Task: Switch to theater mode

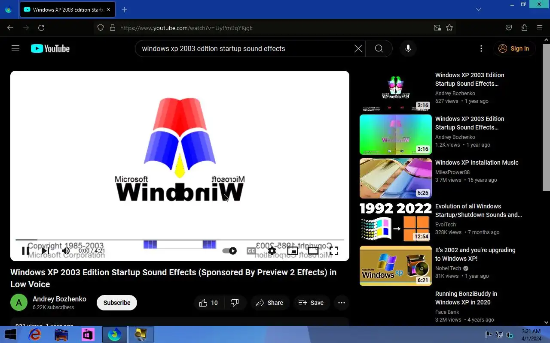Action: click(x=313, y=251)
